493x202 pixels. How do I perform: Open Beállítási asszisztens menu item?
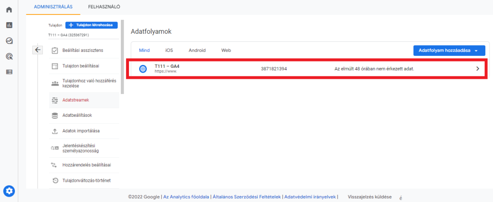[x=83, y=50]
